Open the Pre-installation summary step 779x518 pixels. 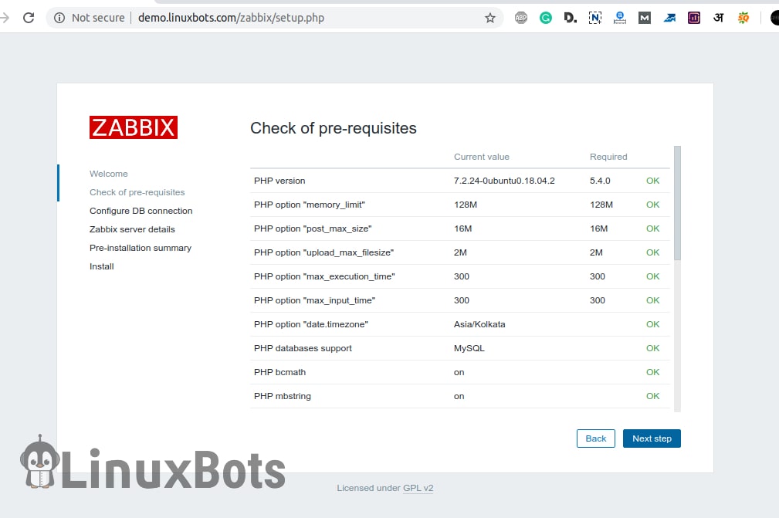click(x=140, y=248)
